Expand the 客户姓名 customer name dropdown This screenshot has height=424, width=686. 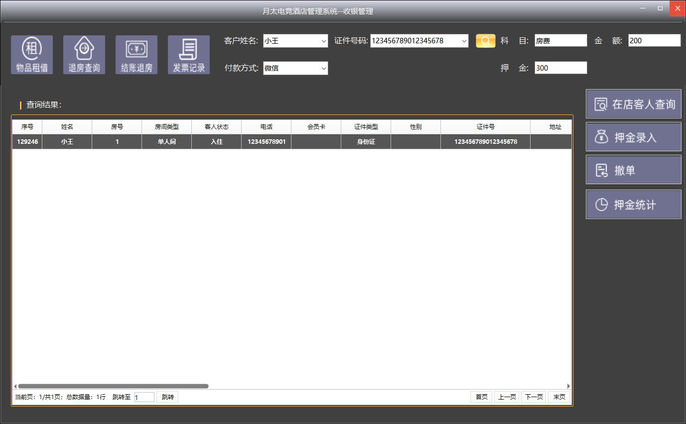coord(323,41)
